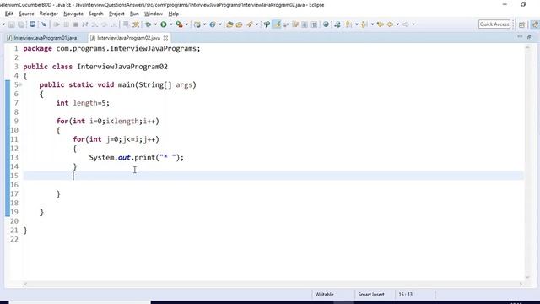Screen dimensions: 540x304
Task: Select the InterviewJavaProgram02.java tab
Action: tap(128, 38)
